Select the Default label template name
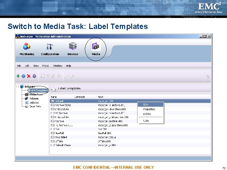 point(59,101)
